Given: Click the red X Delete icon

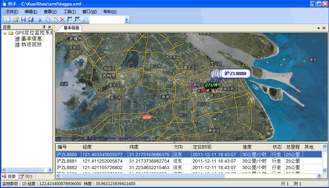Looking at the screenshot, I should coord(62,20).
